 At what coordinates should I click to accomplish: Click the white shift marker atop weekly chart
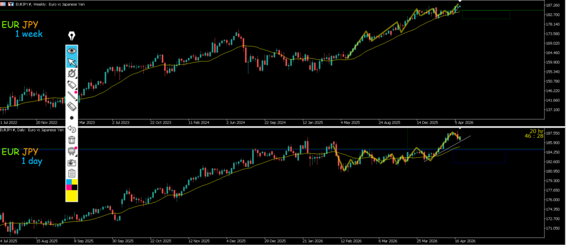(x=460, y=2)
